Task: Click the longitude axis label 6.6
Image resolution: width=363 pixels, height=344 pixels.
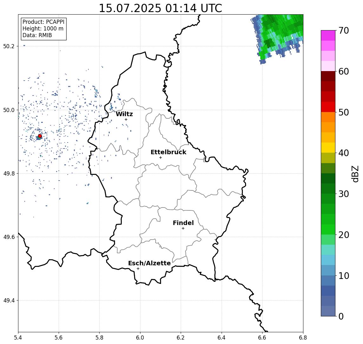Action: pyautogui.click(x=262, y=338)
